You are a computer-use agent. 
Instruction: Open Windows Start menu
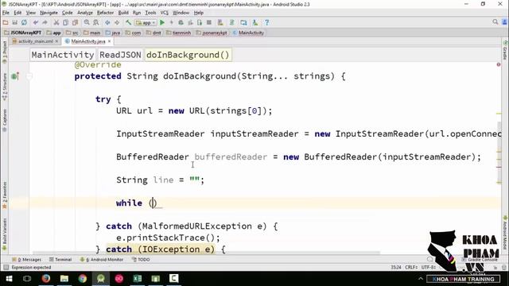point(9,279)
